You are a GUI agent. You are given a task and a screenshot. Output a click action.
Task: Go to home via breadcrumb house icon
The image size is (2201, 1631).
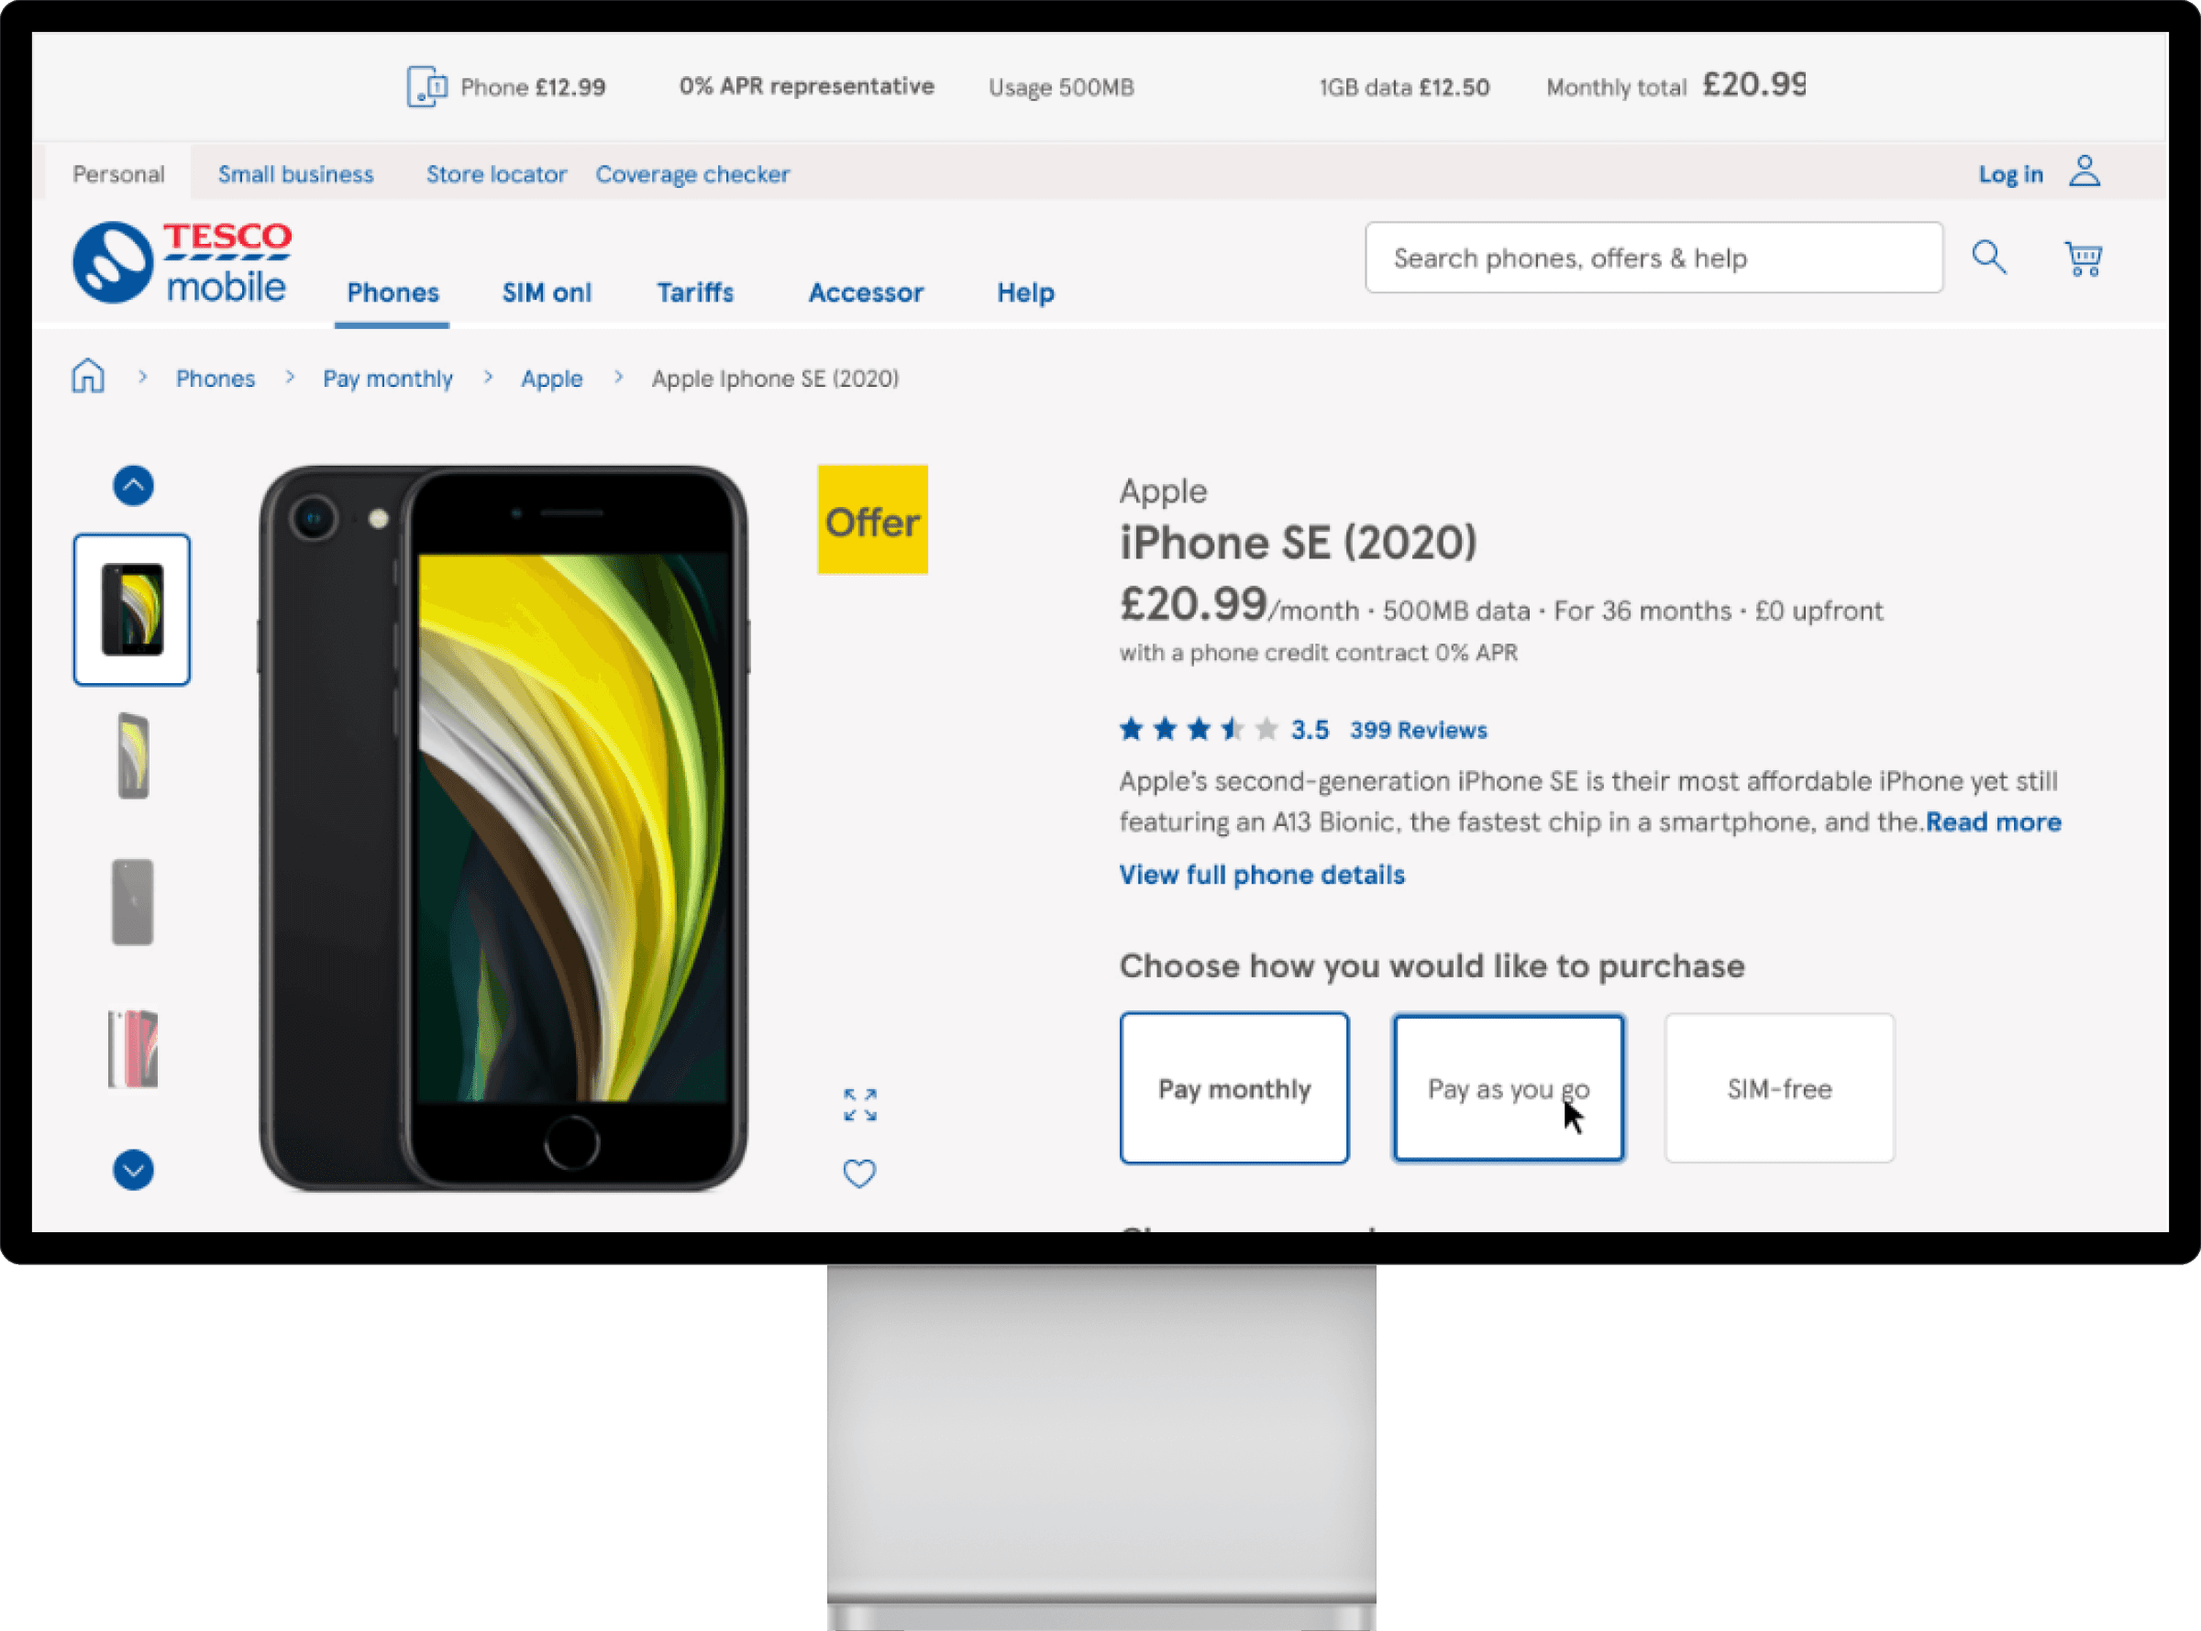[88, 375]
